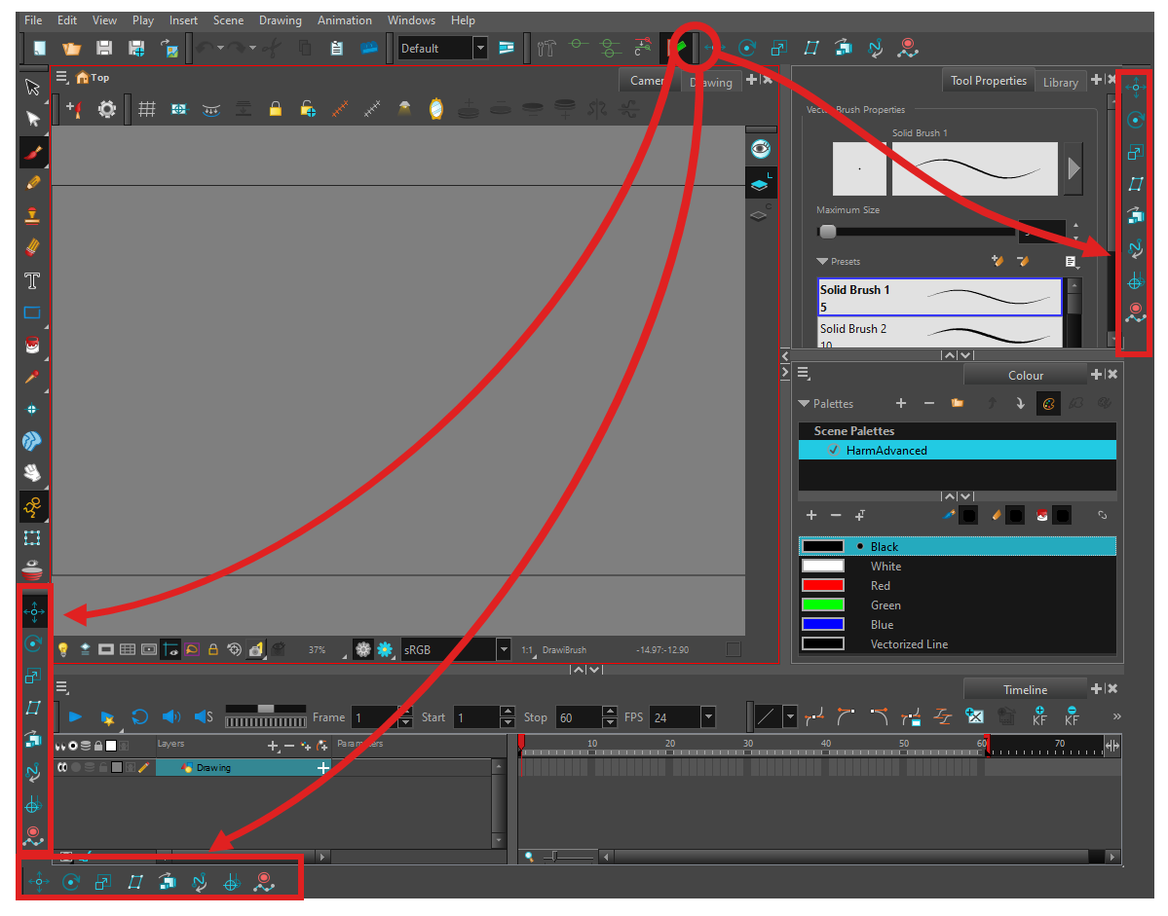
Task: Select the Text tool
Action: click(32, 281)
